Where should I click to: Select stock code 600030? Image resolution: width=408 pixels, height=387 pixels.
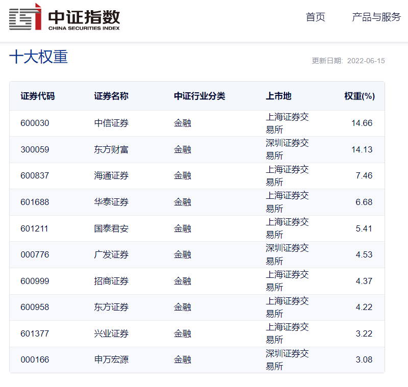tap(35, 123)
